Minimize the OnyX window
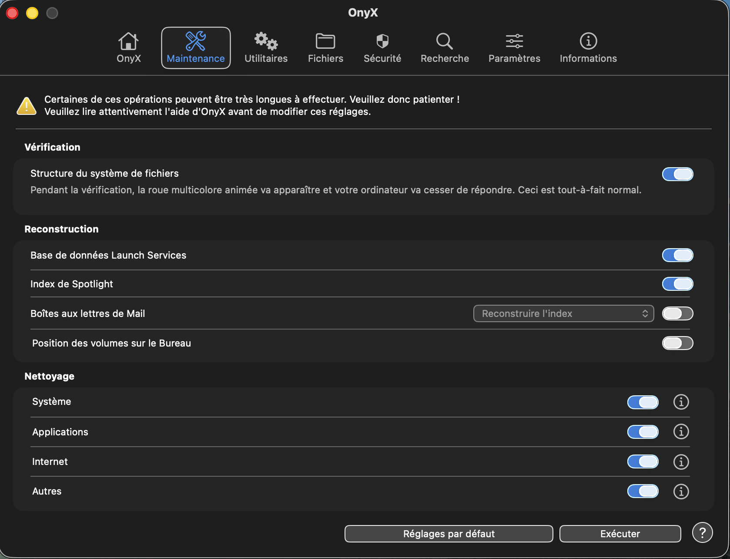 click(x=32, y=13)
